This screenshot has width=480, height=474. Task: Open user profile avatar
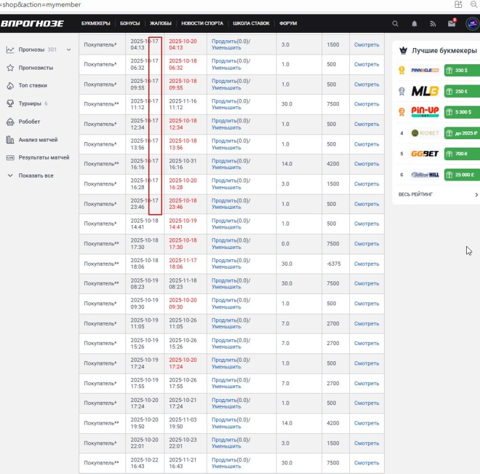point(472,23)
